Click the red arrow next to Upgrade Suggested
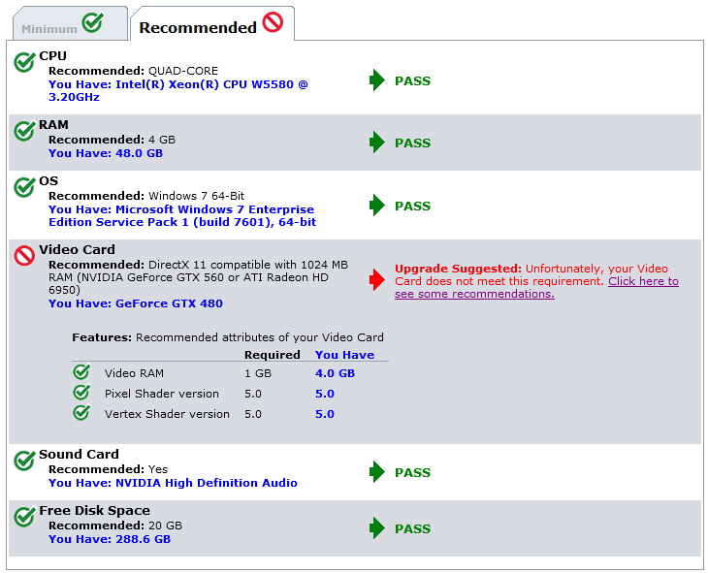The width and height of the screenshot is (708, 573). point(377,280)
